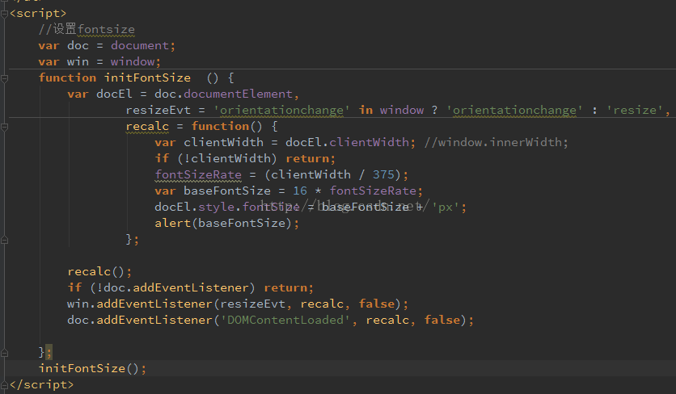Click the number 375

[x=384, y=175]
